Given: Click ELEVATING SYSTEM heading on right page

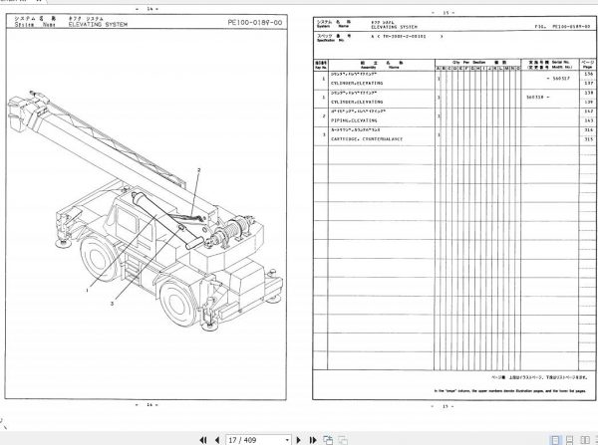Looking at the screenshot, I should (x=395, y=27).
